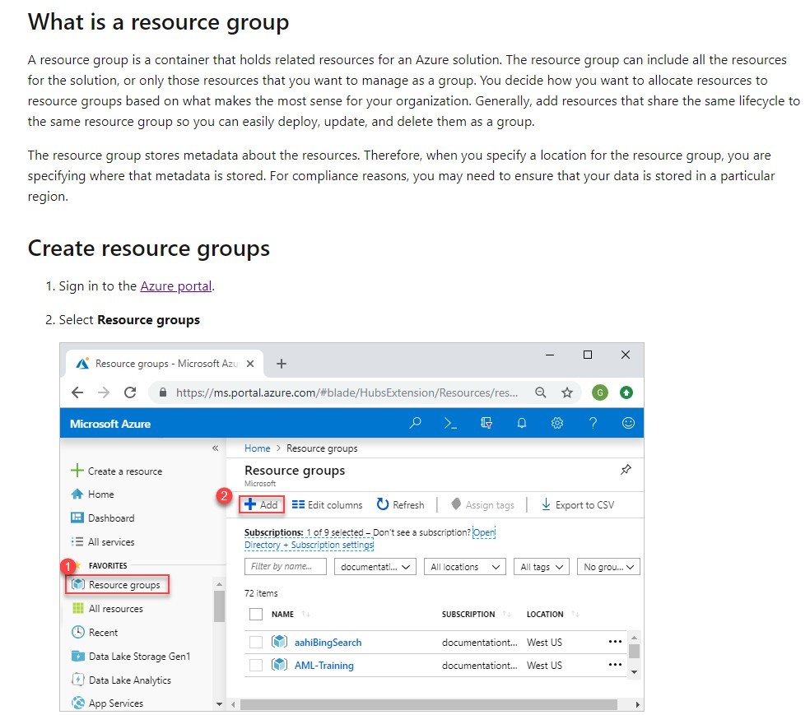Click the Help question mark icon
The height and width of the screenshot is (715, 810).
point(591,423)
